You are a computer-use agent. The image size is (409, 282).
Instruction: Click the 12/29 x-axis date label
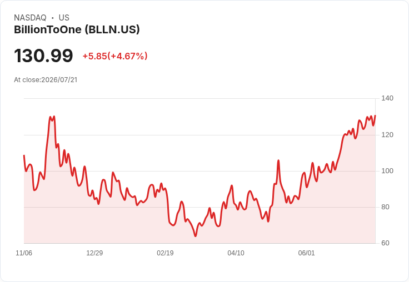[94, 253]
